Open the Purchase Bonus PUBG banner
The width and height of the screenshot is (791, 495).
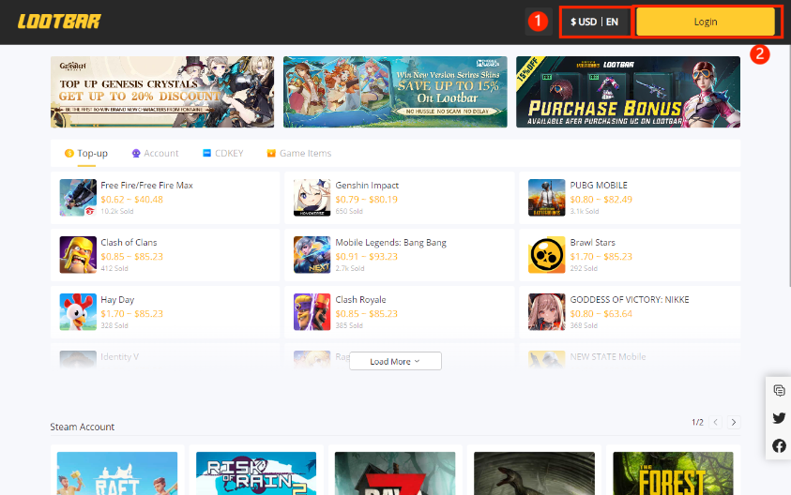(628, 92)
